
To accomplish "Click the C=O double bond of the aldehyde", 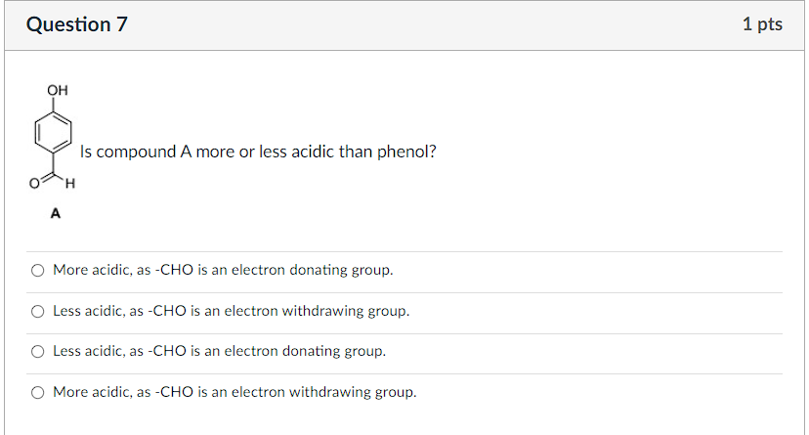I will (x=47, y=178).
